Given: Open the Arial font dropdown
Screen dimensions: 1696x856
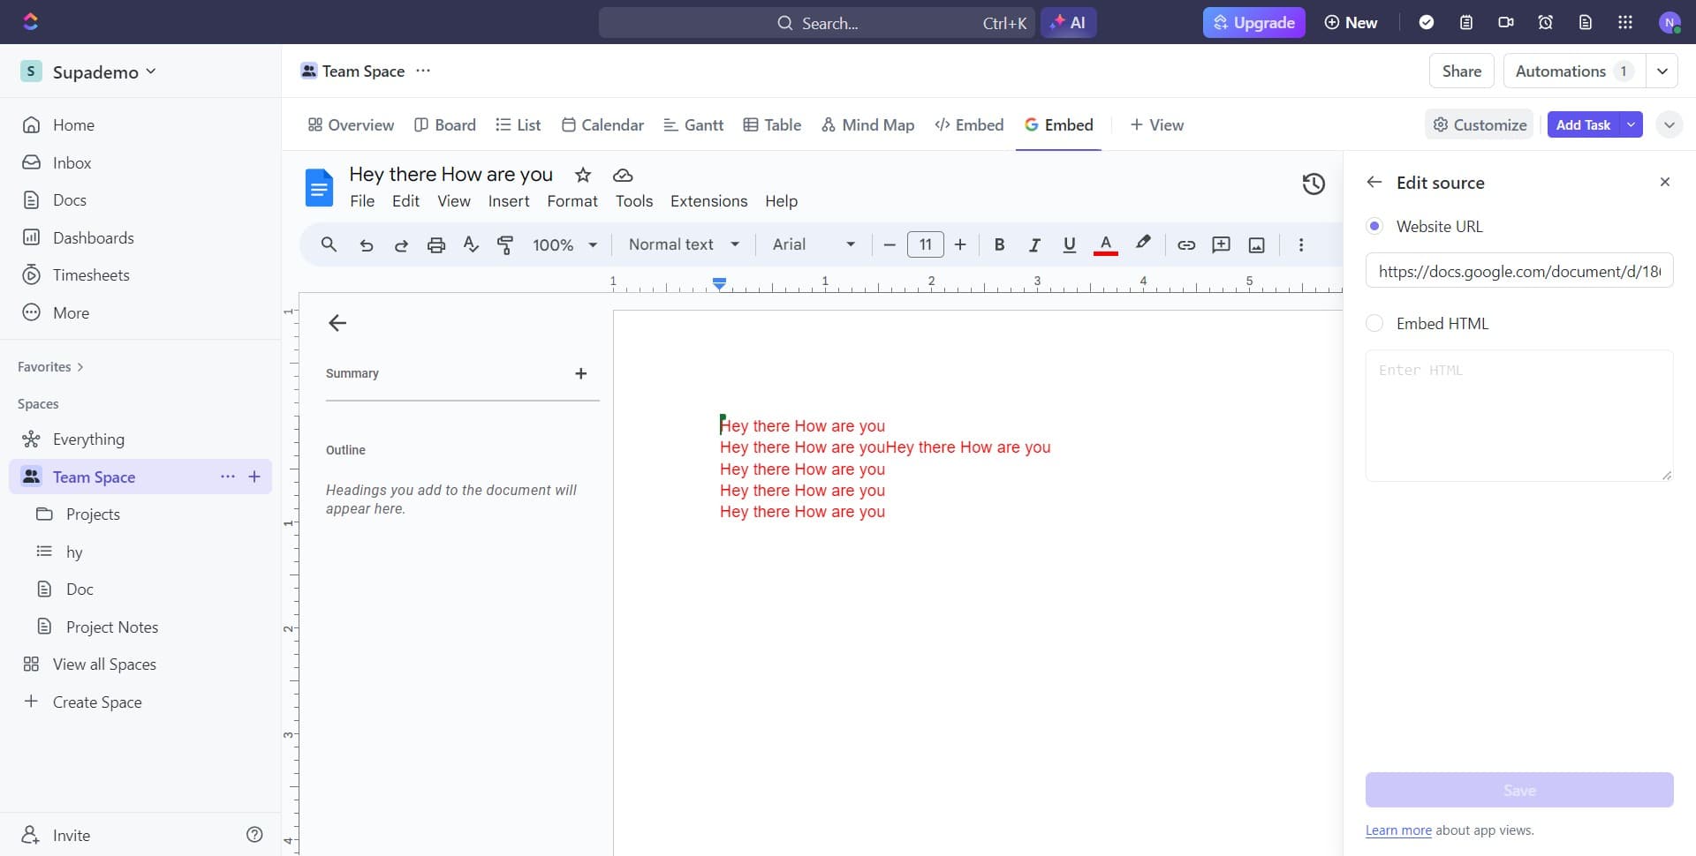Looking at the screenshot, I should (x=813, y=245).
